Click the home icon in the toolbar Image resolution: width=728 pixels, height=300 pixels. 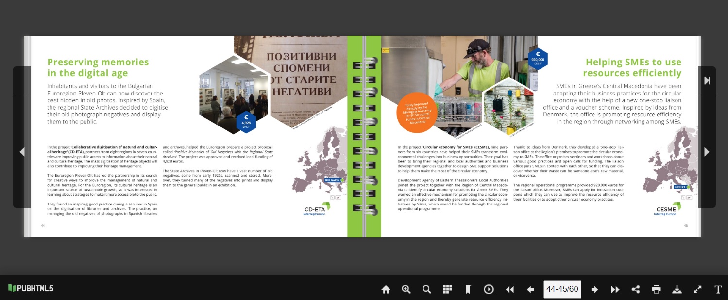386,289
